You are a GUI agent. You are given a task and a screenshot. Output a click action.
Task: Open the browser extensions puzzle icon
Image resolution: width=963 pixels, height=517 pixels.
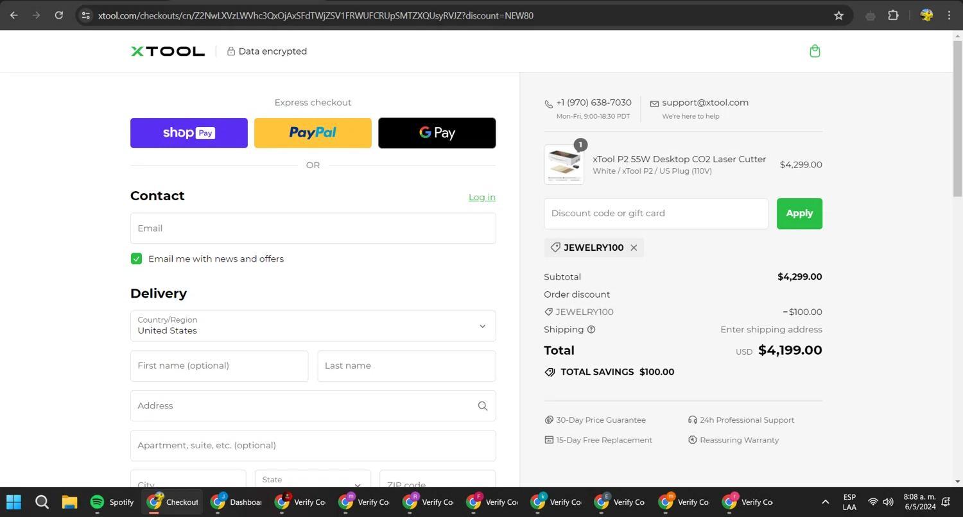point(893,15)
